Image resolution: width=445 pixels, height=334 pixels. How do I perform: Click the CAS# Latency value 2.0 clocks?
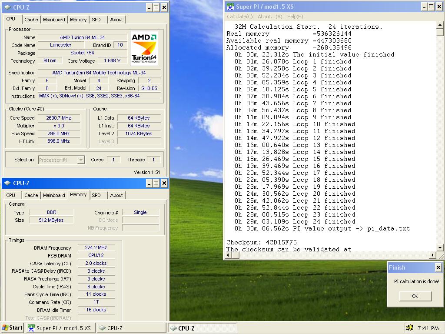click(96, 263)
